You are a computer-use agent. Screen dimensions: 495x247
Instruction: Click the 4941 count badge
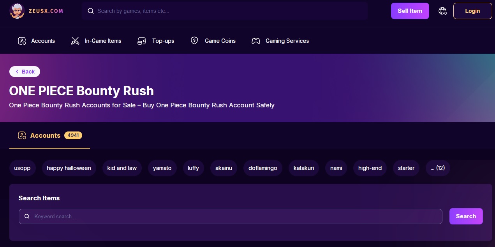[73, 135]
